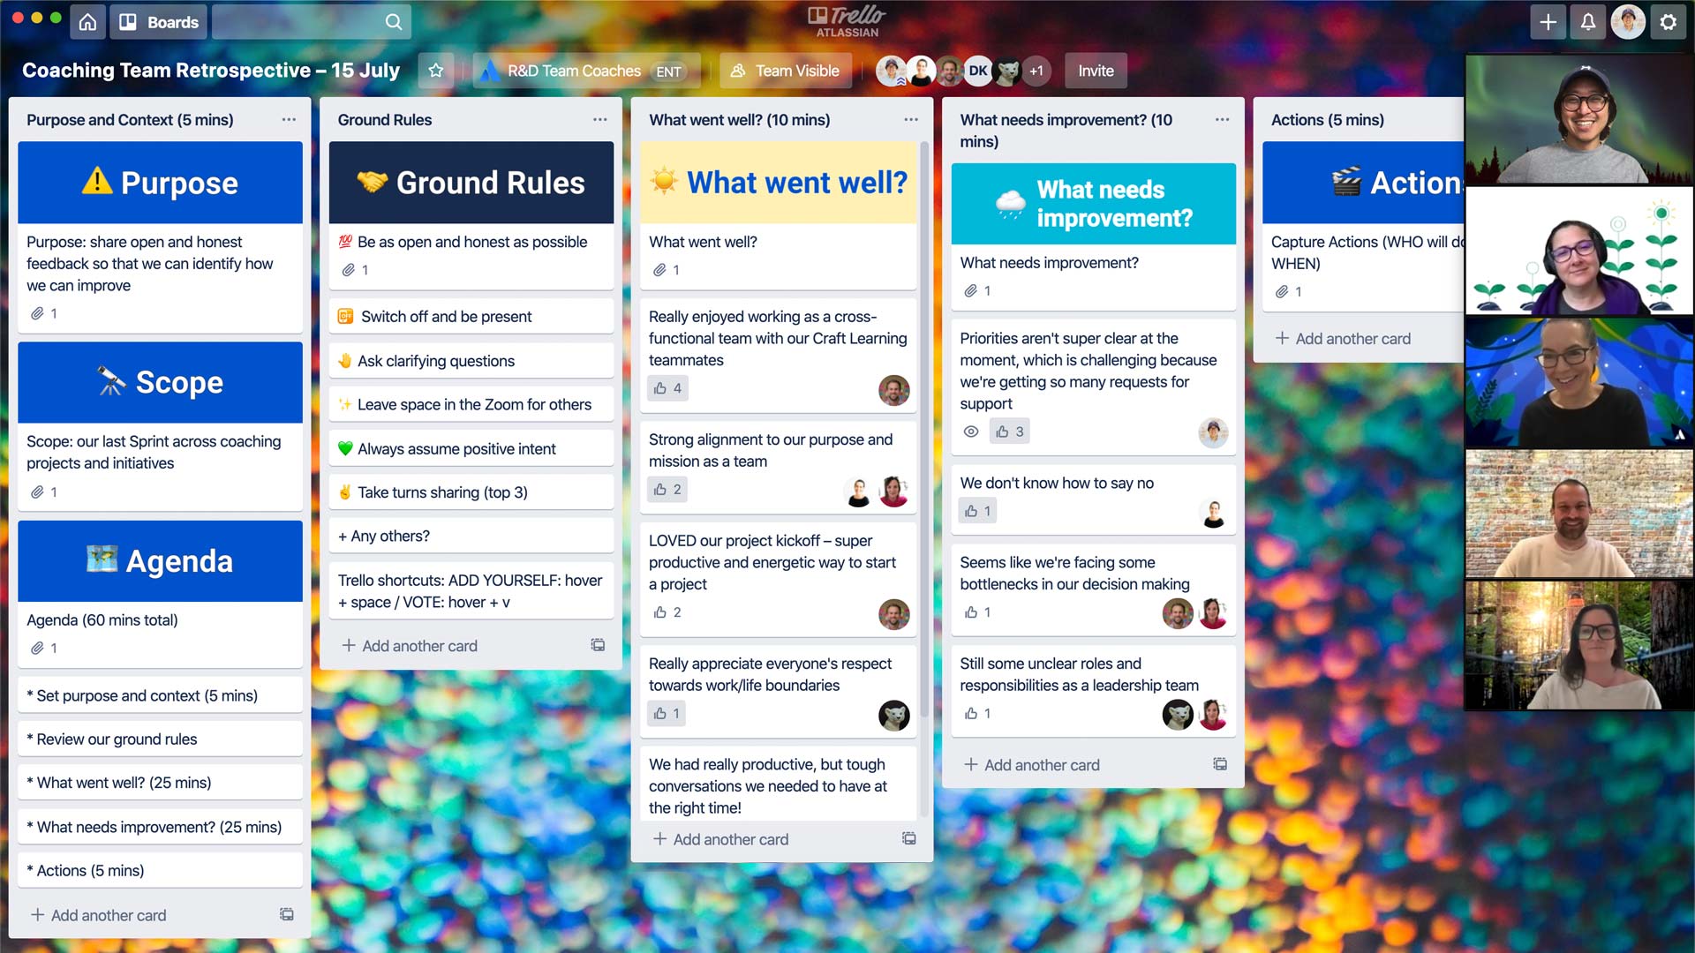Open the Trello home icon
This screenshot has height=953, width=1695.
[88, 21]
